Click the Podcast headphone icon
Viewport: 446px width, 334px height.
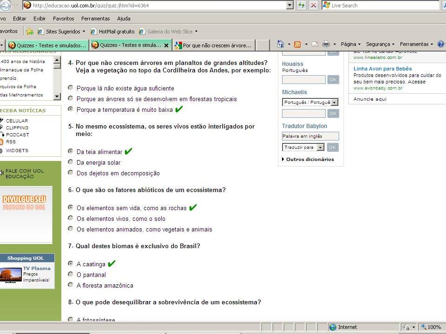pyautogui.click(x=2, y=135)
